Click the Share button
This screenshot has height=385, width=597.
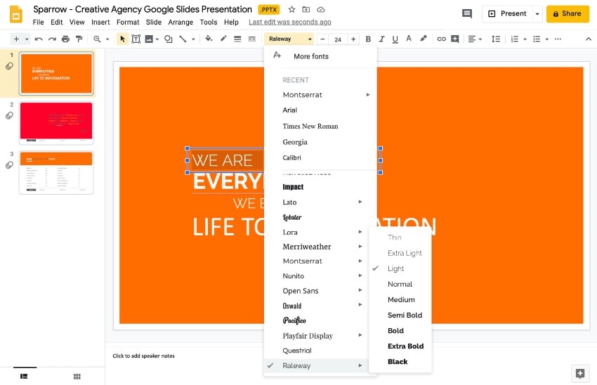[x=568, y=13]
